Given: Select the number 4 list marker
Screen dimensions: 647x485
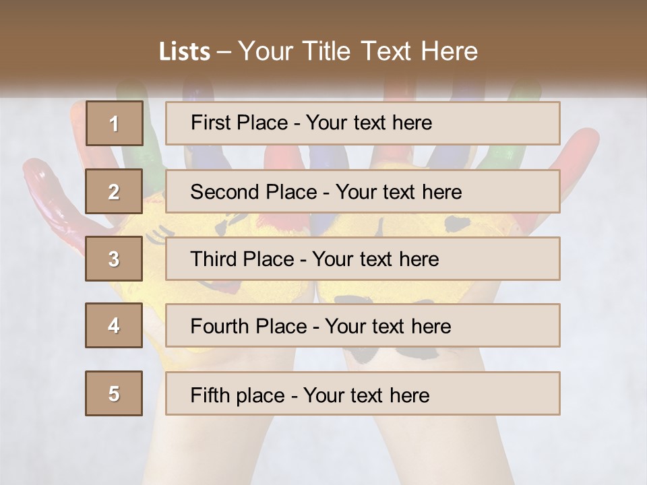Looking at the screenshot, I should click(x=114, y=325).
